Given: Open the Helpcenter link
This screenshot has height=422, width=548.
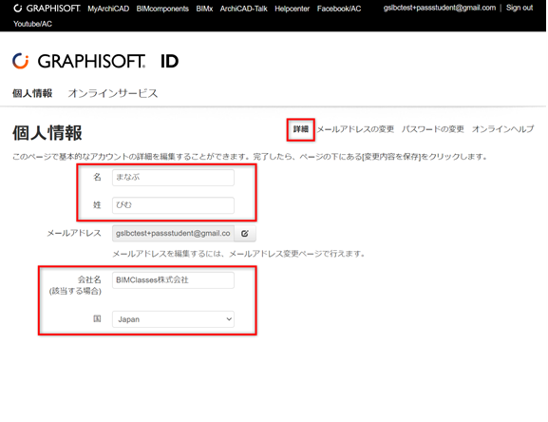Looking at the screenshot, I should click(293, 9).
